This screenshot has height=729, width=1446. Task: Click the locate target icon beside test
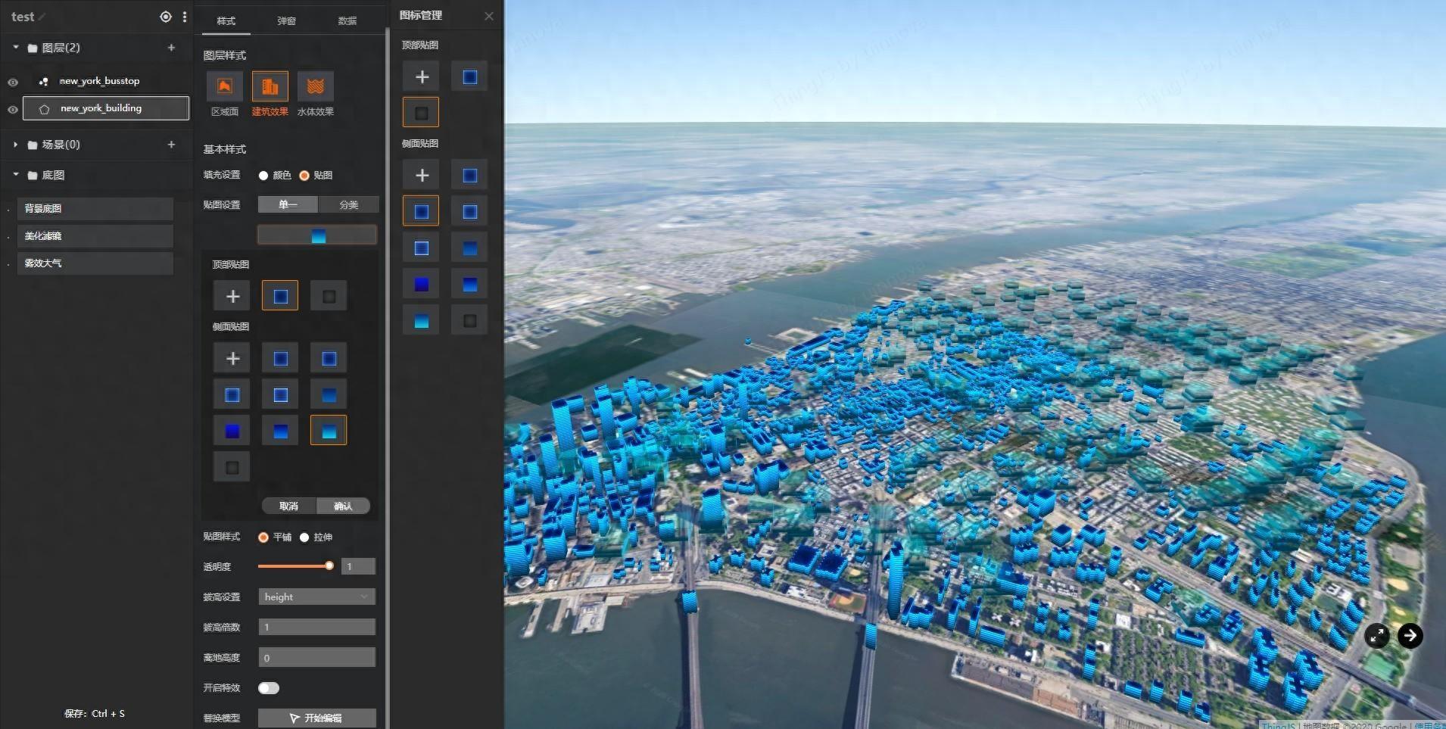point(166,17)
